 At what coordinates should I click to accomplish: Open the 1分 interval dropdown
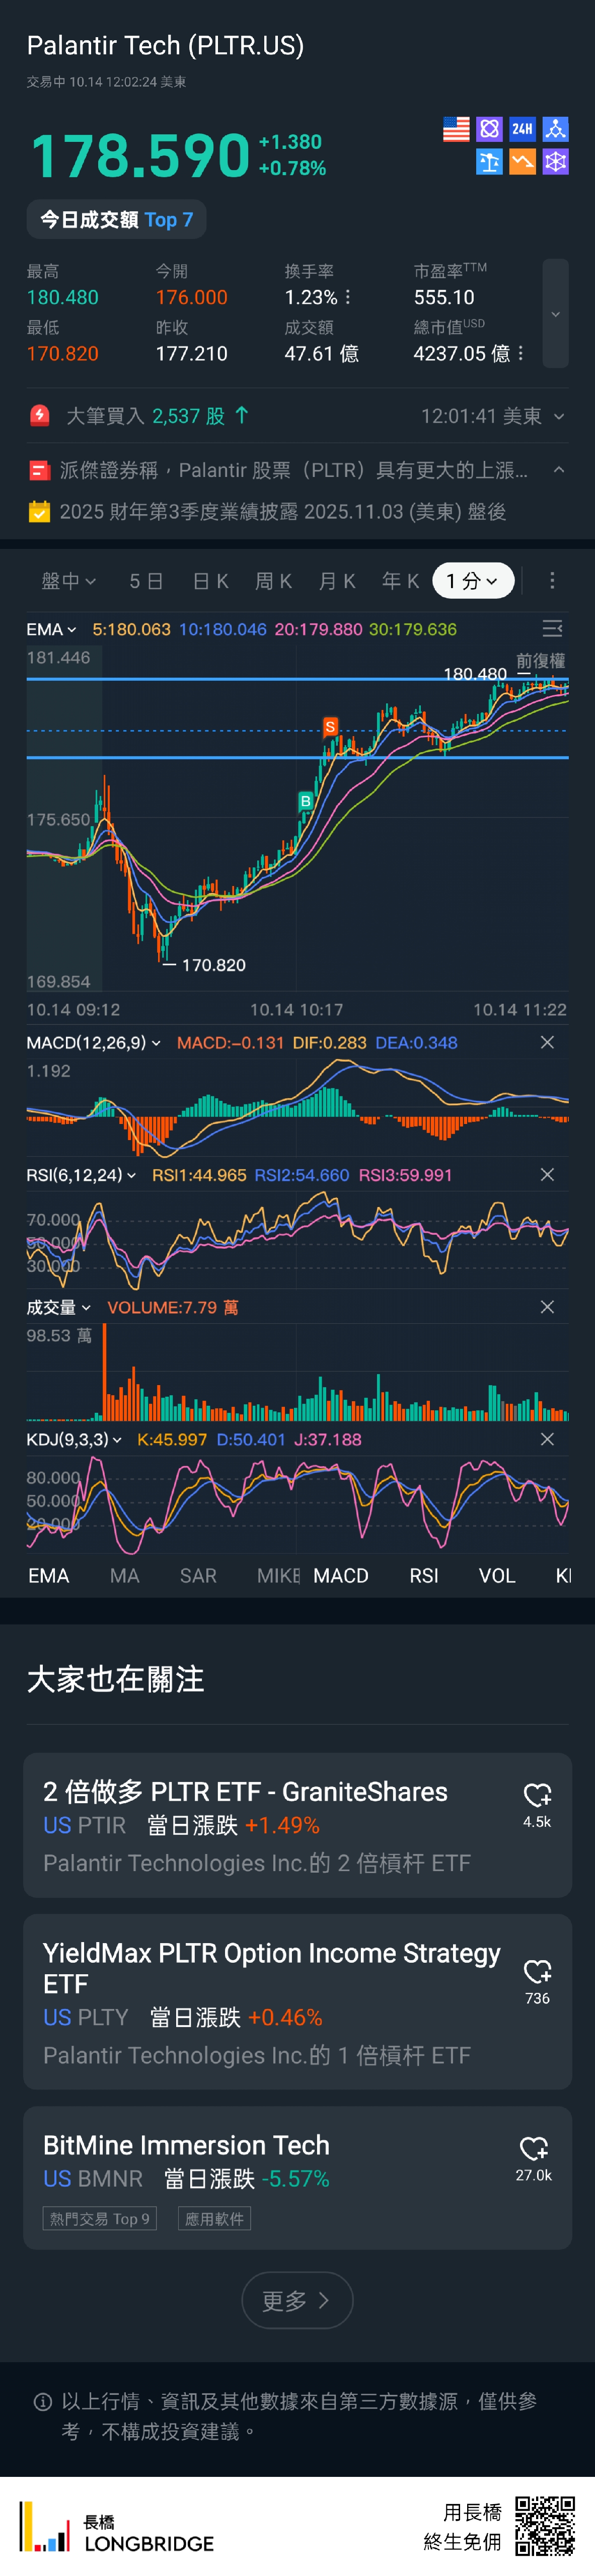point(473,581)
